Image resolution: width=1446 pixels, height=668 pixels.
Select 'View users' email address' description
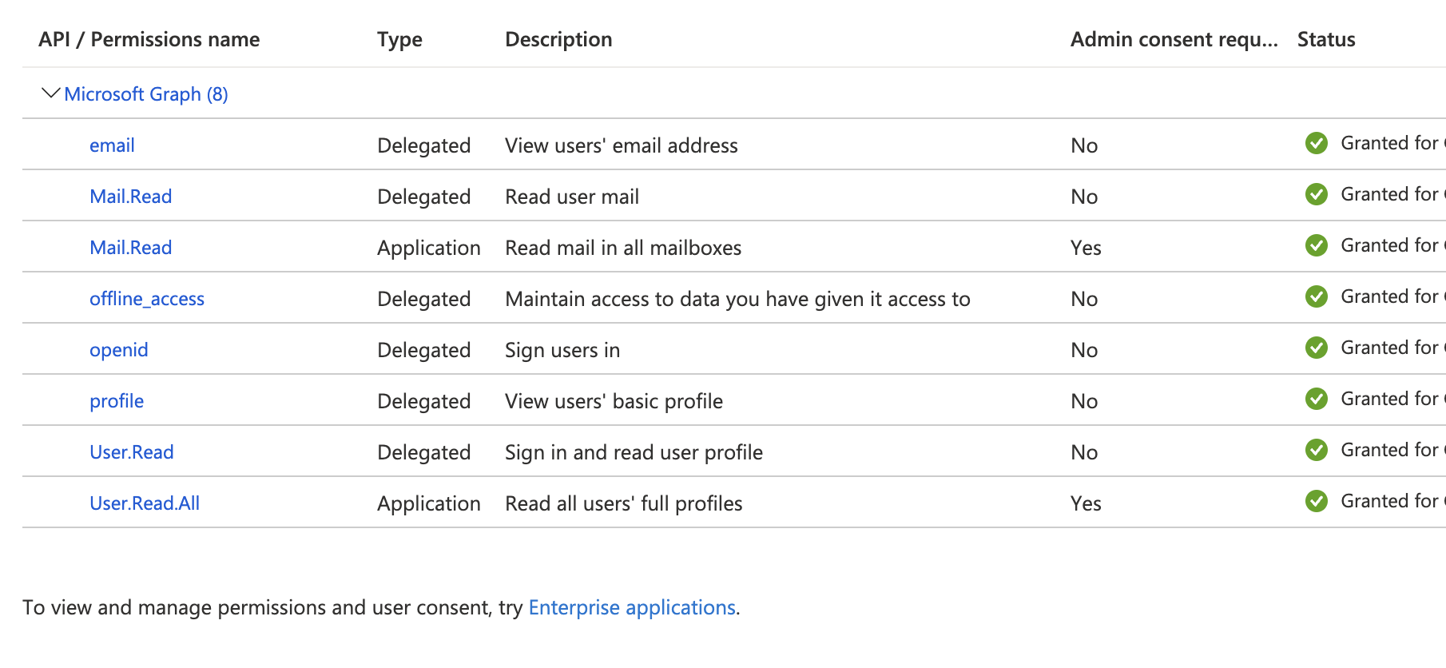pos(622,145)
